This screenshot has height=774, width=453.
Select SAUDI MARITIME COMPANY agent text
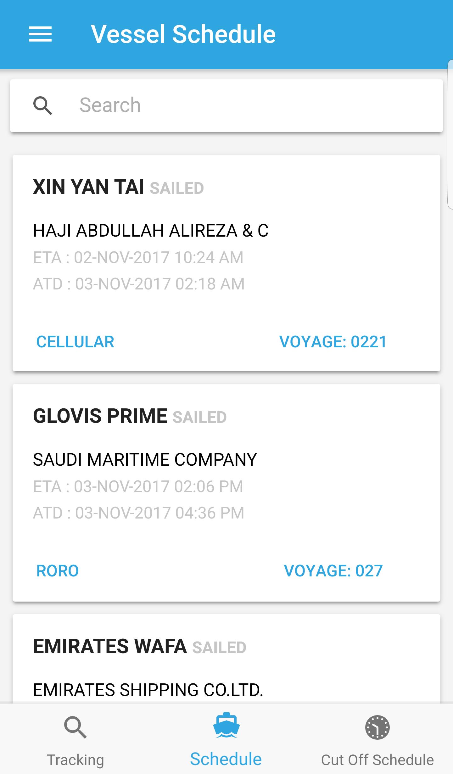tap(145, 460)
